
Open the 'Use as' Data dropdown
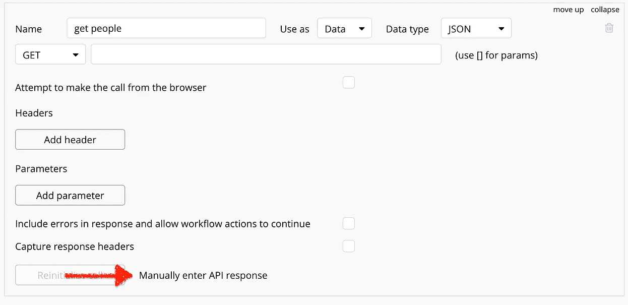tap(344, 29)
